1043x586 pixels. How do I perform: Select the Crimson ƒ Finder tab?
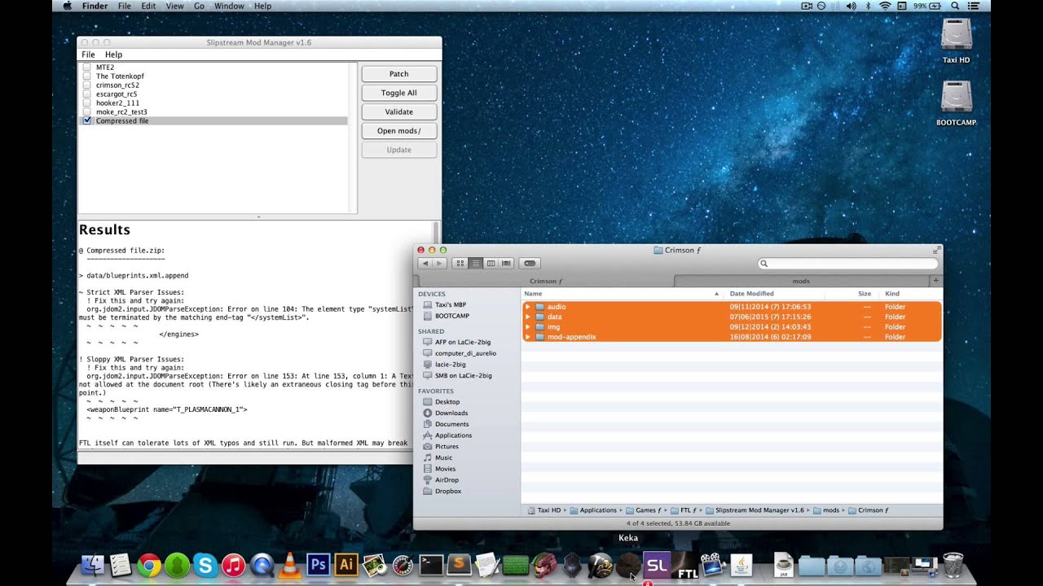click(x=544, y=281)
